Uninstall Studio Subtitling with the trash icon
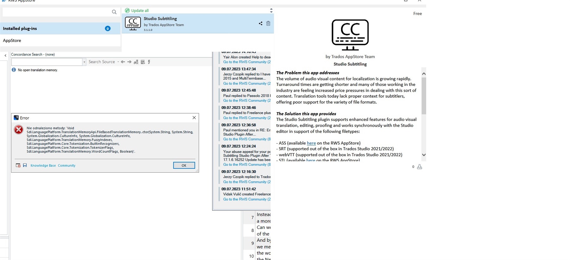 click(x=268, y=23)
